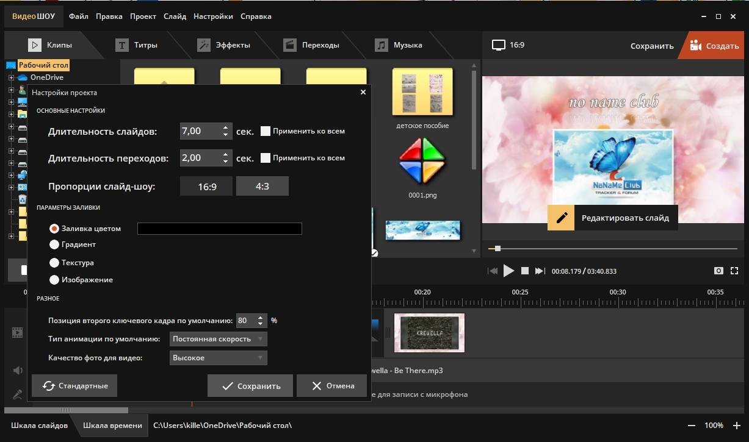Select the 4:3 slideshow proportion
Screen dimensions: 749x442
(262, 187)
